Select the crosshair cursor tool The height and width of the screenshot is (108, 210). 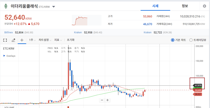click(22, 40)
